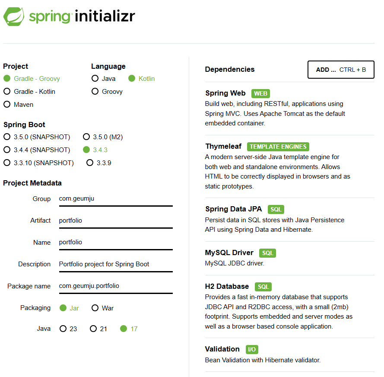Pick Spring Boot version 3.3.9

pos(99,163)
